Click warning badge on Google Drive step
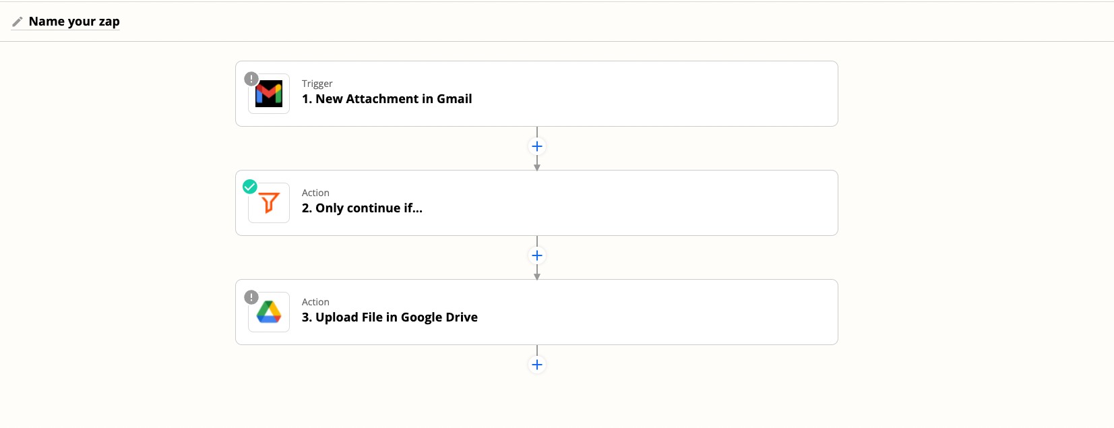 (251, 297)
